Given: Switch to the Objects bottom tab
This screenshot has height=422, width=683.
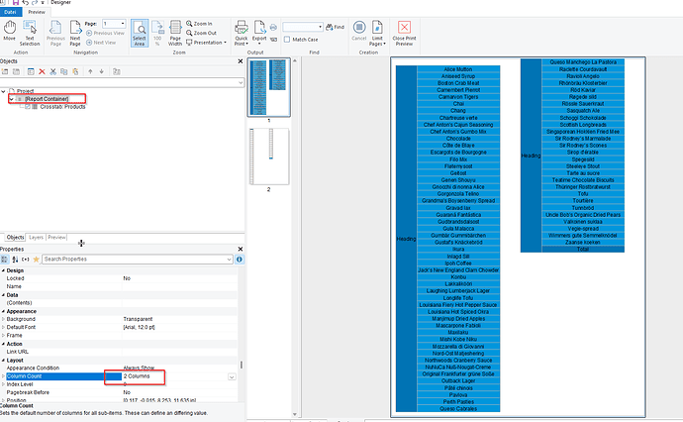Looking at the screenshot, I should [x=15, y=238].
